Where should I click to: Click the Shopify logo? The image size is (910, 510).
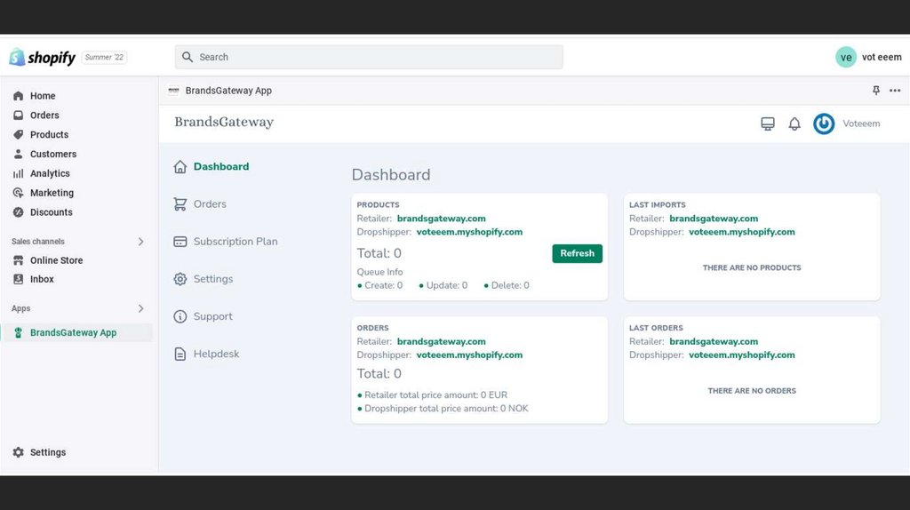pyautogui.click(x=43, y=57)
